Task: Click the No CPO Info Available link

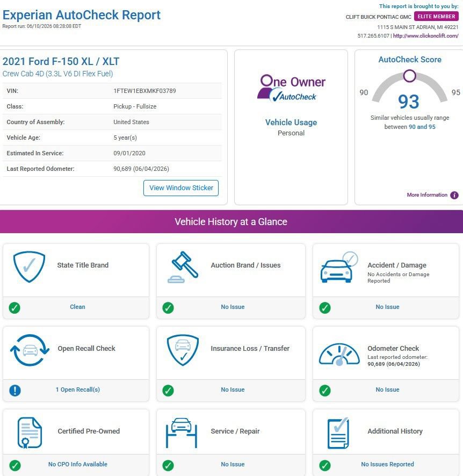Action: (78, 464)
